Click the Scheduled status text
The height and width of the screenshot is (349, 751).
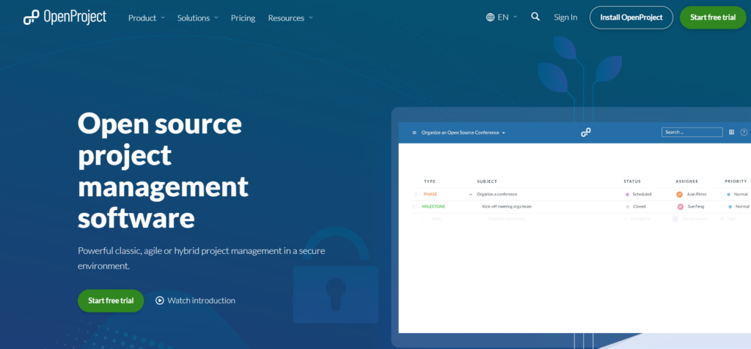point(642,195)
